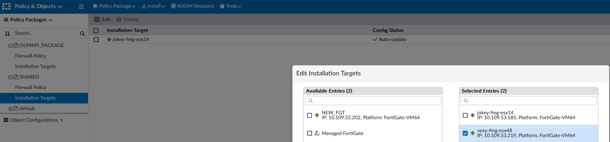Click the SHARED package icon
Viewport: 610px width, 142px height.
[x=16, y=77]
